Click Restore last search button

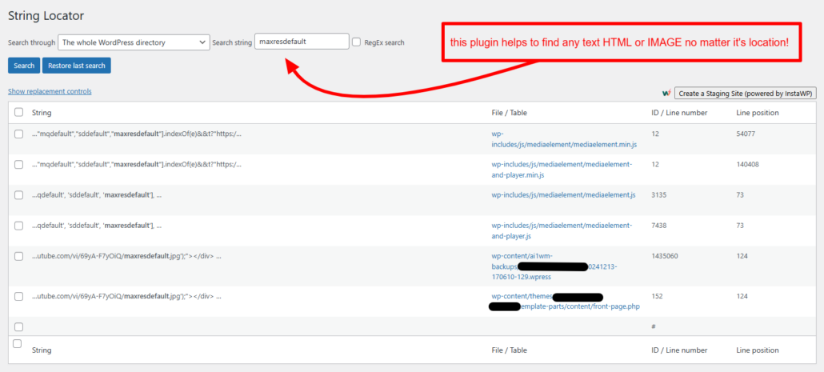[x=77, y=66]
